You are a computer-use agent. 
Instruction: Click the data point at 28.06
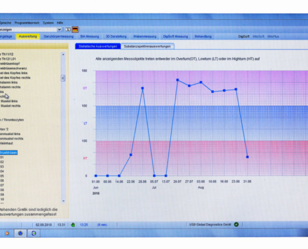pyautogui.click(x=142, y=88)
